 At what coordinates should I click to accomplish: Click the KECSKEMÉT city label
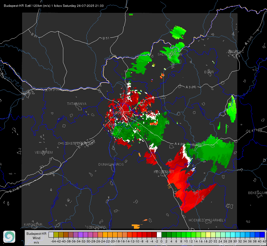pyautogui.click(x=164, y=172)
